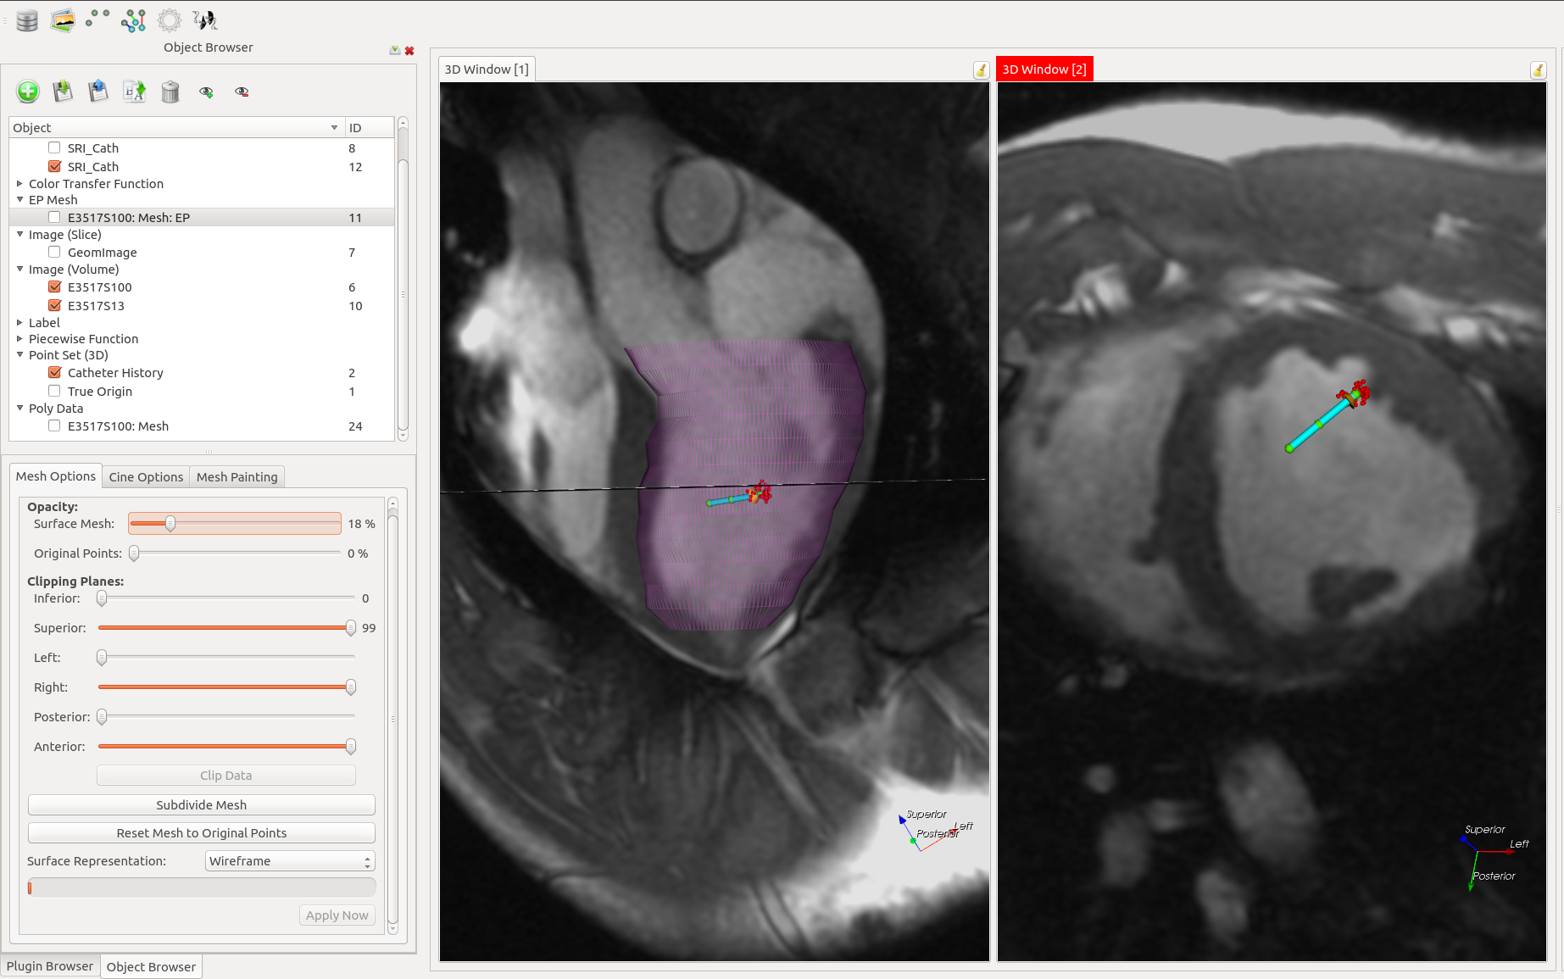This screenshot has width=1564, height=979.
Task: Expand the Color Transfer Function tree node
Action: [x=19, y=183]
